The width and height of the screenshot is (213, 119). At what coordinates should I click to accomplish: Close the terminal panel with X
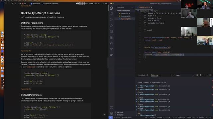point(210,75)
